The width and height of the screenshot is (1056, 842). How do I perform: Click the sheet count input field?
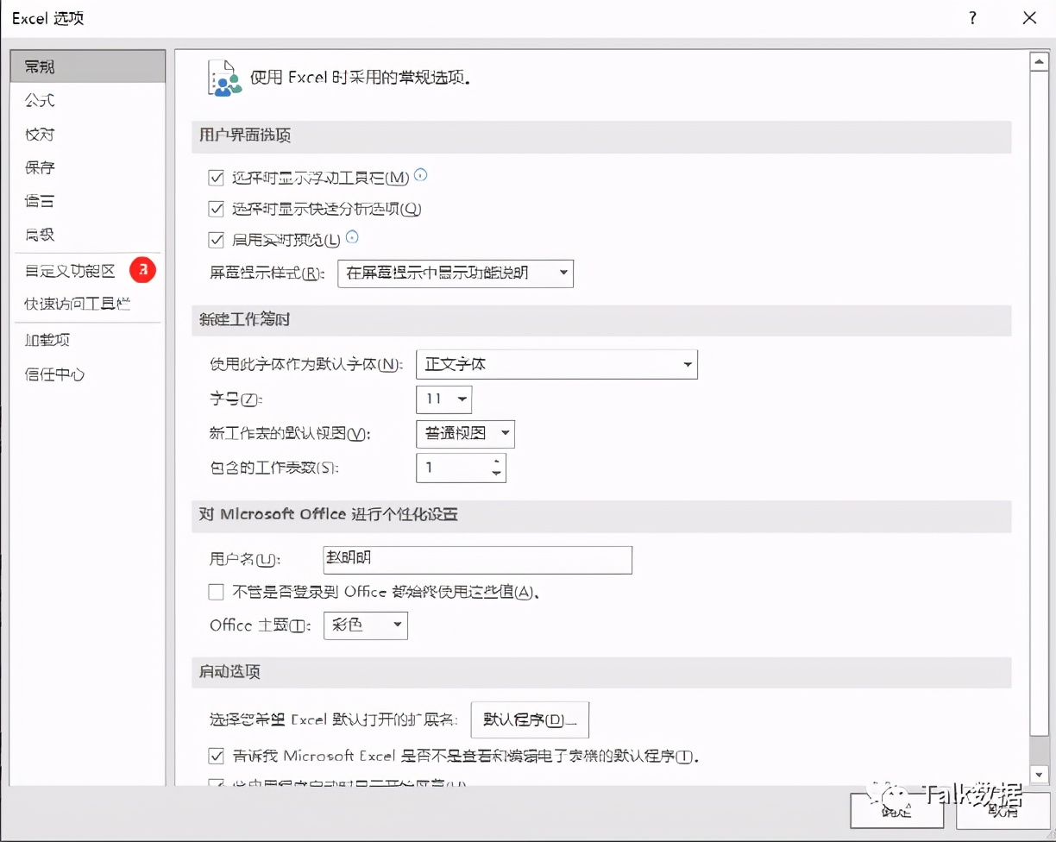click(x=452, y=468)
